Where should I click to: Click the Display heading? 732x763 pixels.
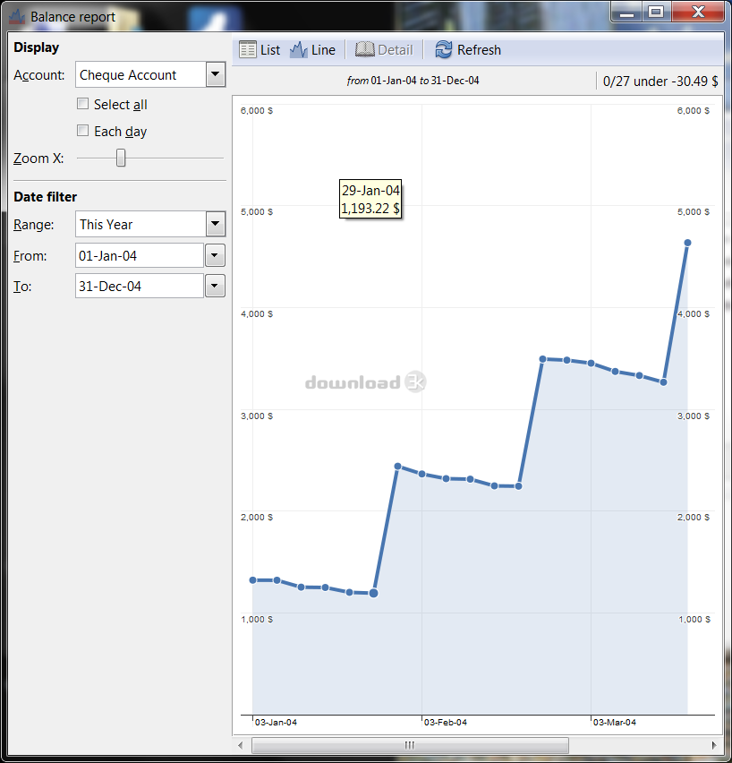pyautogui.click(x=36, y=47)
